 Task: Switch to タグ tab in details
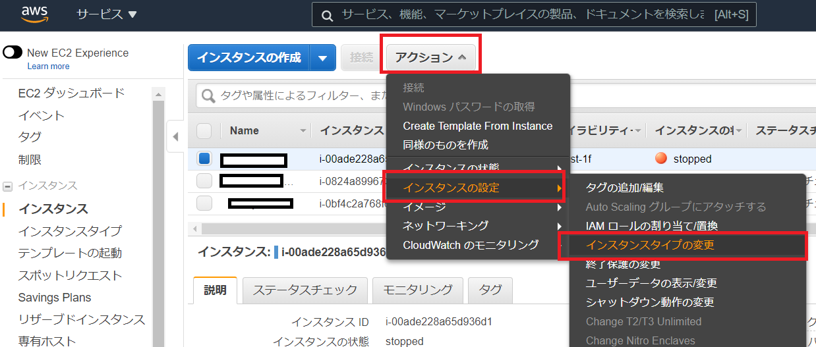coord(490,290)
